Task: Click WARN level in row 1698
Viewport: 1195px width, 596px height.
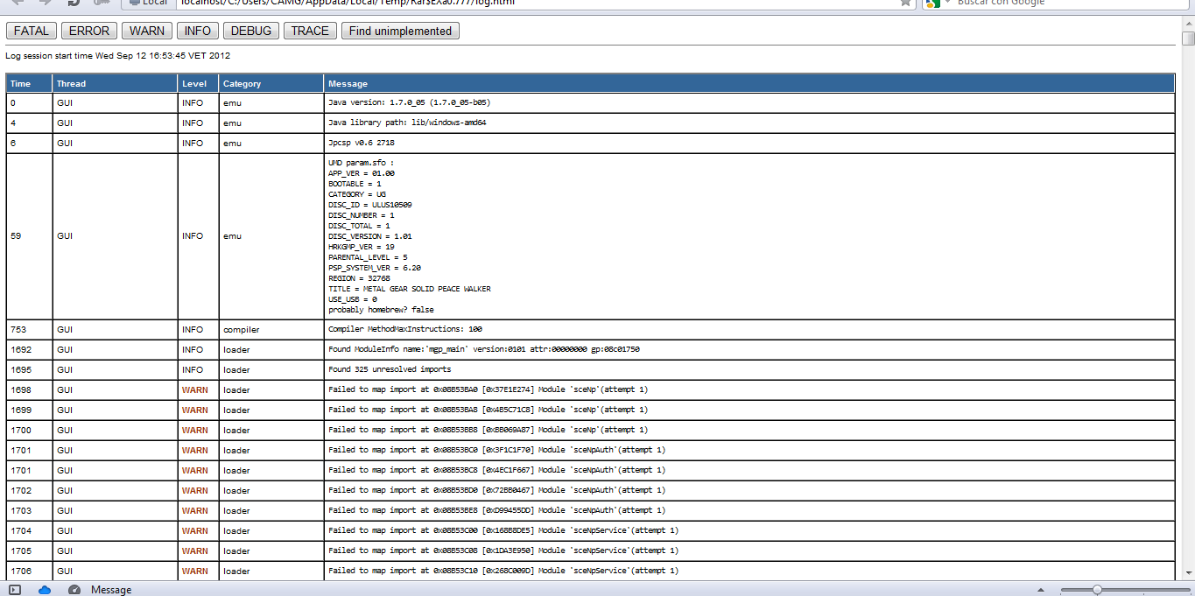Action: pos(195,389)
